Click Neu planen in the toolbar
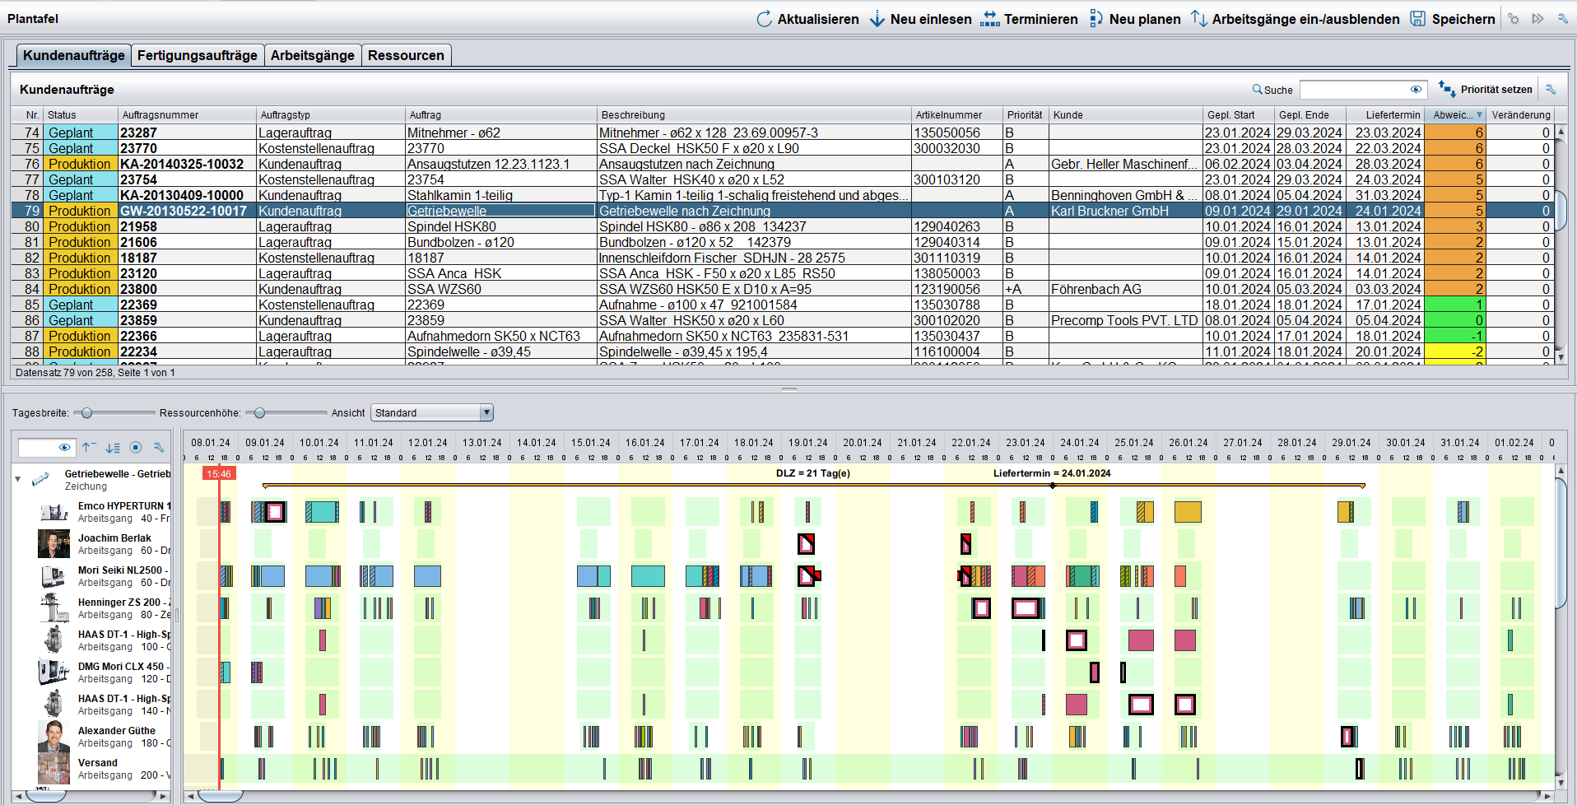The image size is (1577, 805). (1135, 18)
